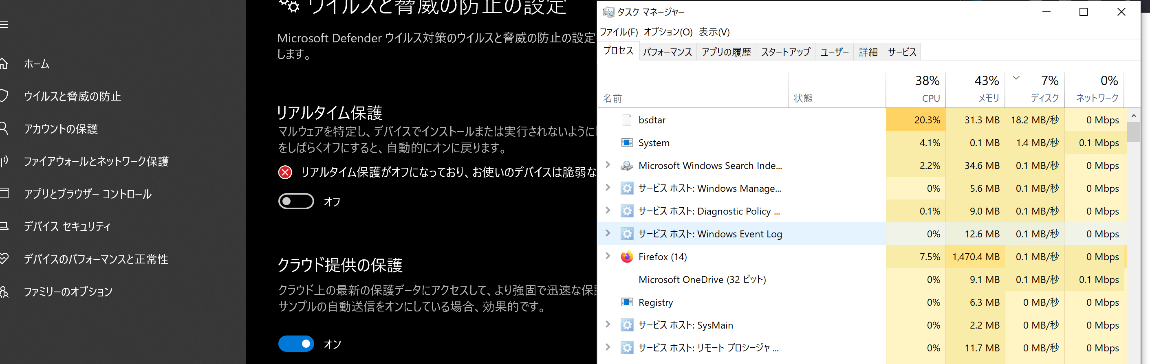
Task: Click the System process icon
Action: tap(627, 143)
